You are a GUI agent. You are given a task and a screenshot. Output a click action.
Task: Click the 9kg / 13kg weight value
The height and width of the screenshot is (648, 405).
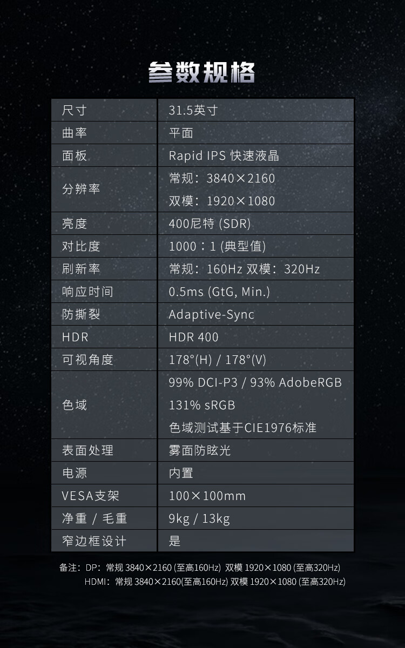pos(199,518)
